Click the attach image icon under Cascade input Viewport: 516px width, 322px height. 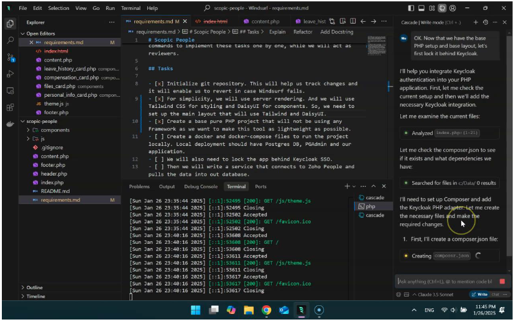[407, 295]
